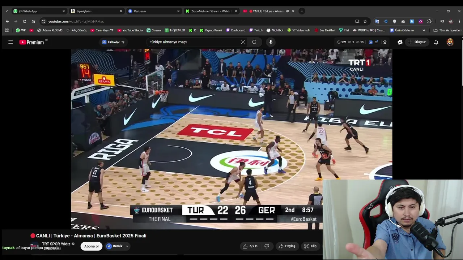Viewport: 463px width, 260px height.
Task: Open tab search dropdown arrow
Action: 7,11
